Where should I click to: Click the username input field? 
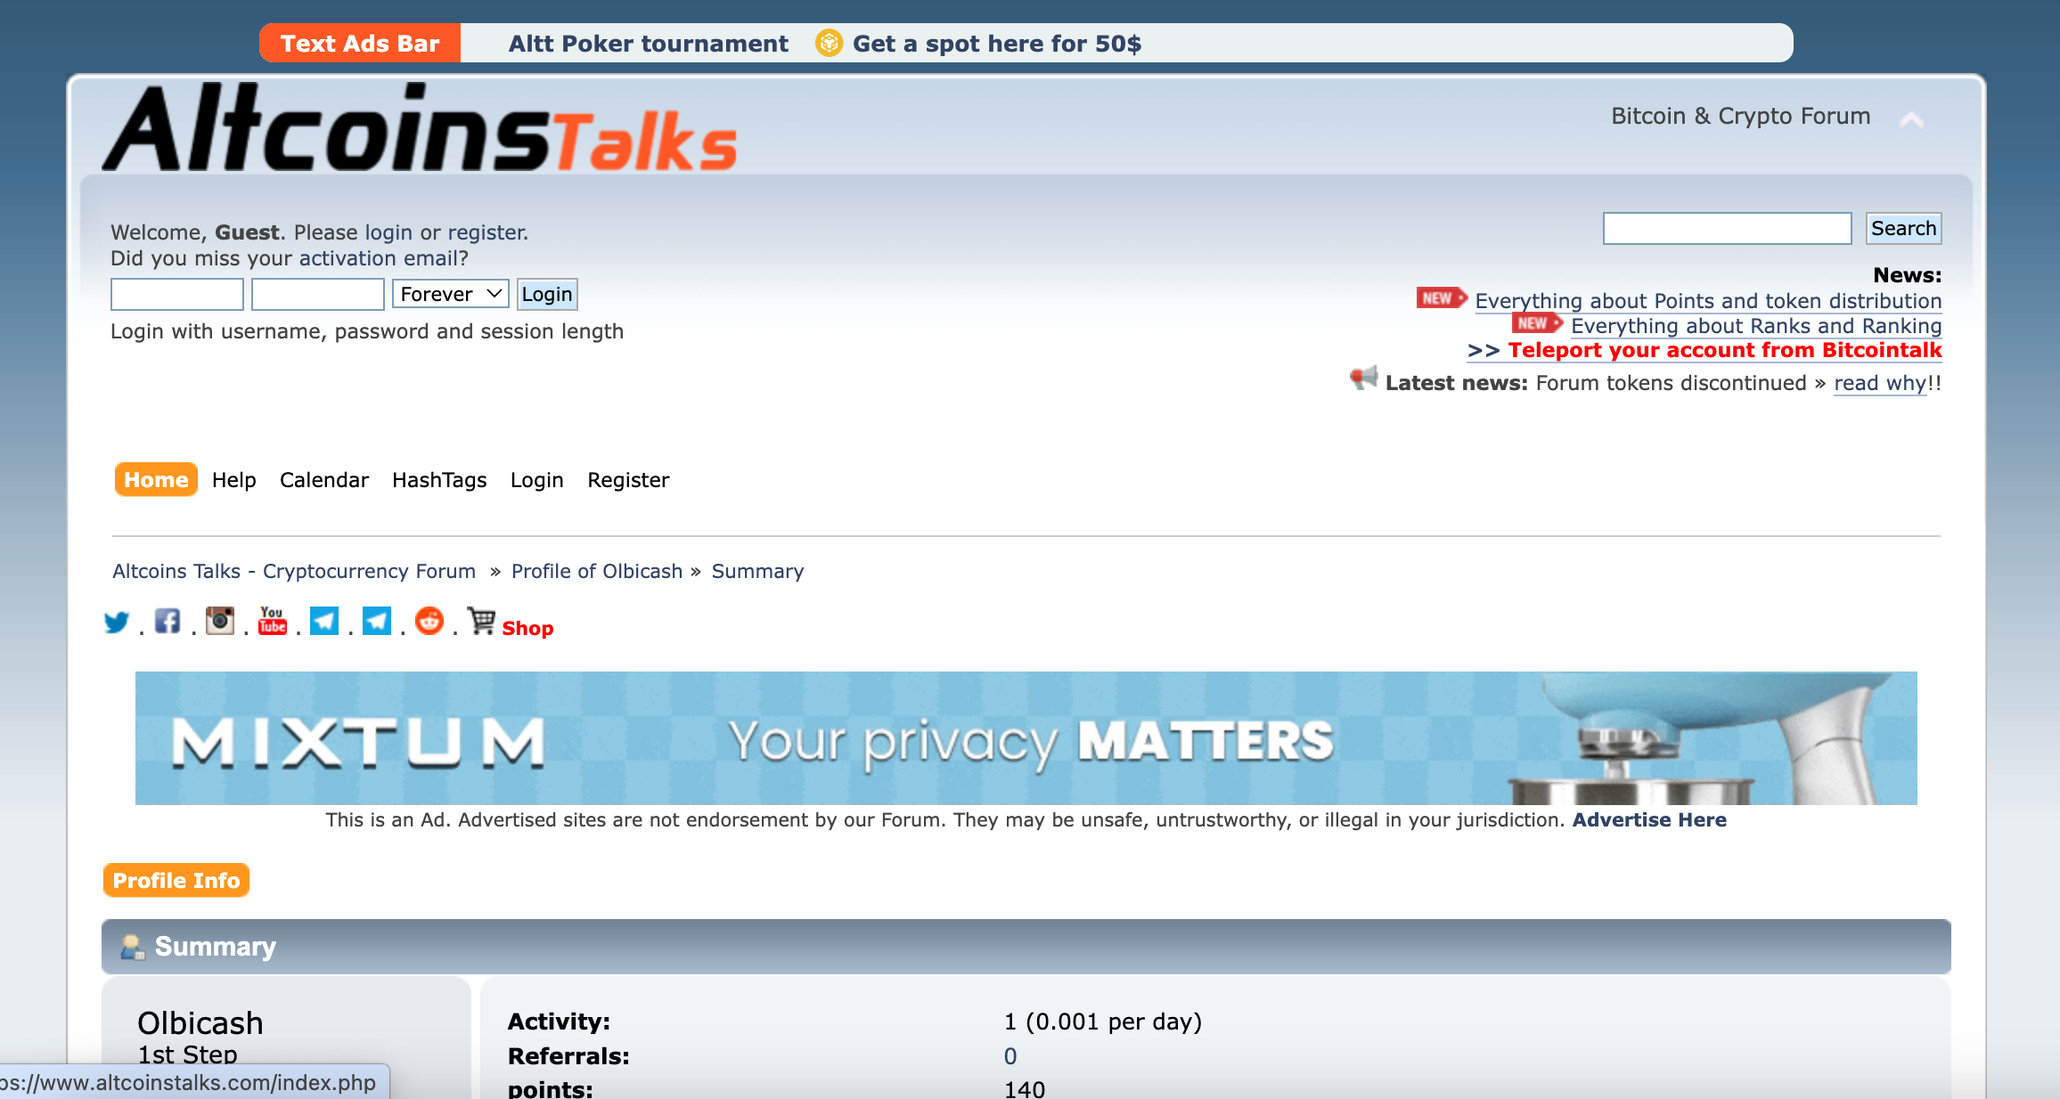(x=177, y=294)
